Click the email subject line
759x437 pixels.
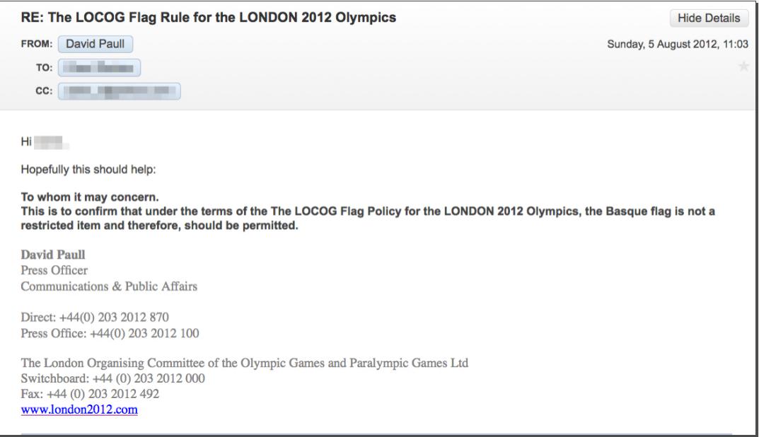coord(209,18)
